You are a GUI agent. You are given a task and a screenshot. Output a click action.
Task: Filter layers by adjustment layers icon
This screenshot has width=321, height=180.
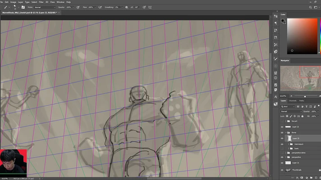(302, 107)
